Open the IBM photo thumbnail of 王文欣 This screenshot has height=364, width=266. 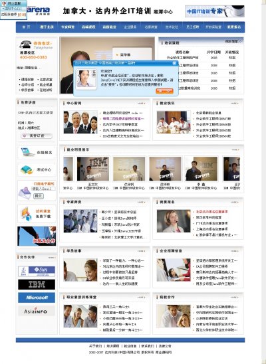[93, 169]
